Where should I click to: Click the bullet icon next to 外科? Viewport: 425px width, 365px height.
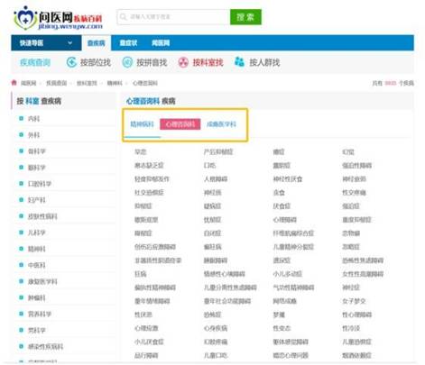pos(21,134)
